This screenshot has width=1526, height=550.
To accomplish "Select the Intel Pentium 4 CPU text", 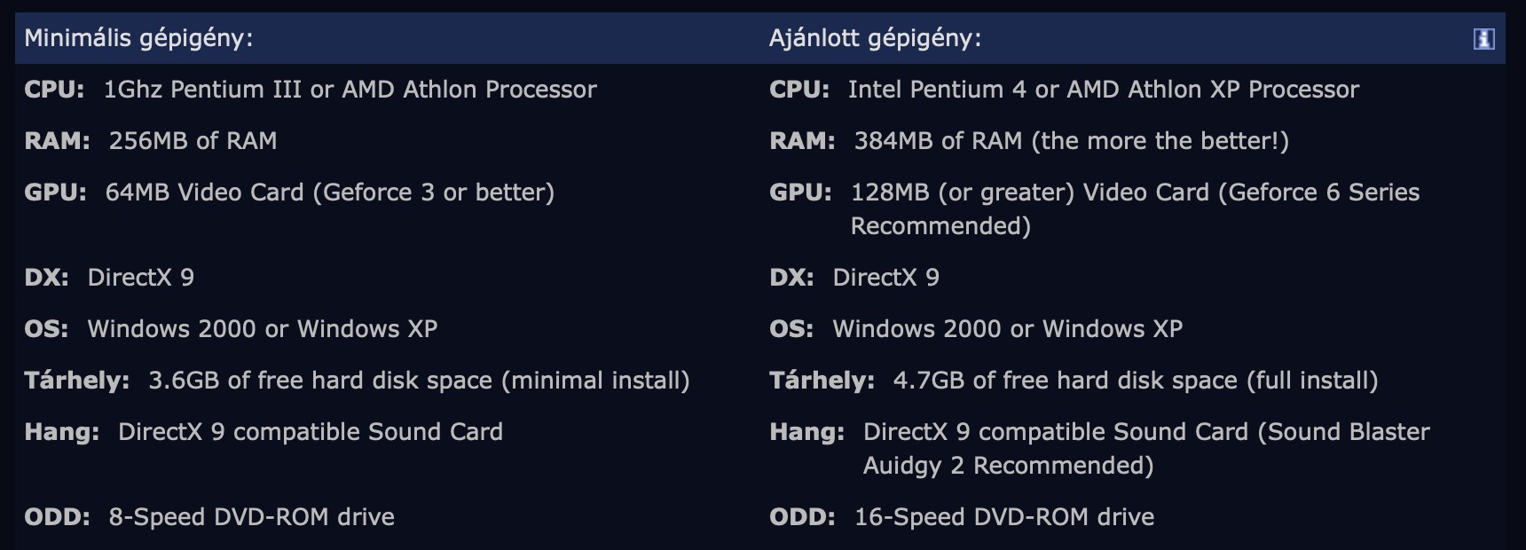I will coord(1103,90).
